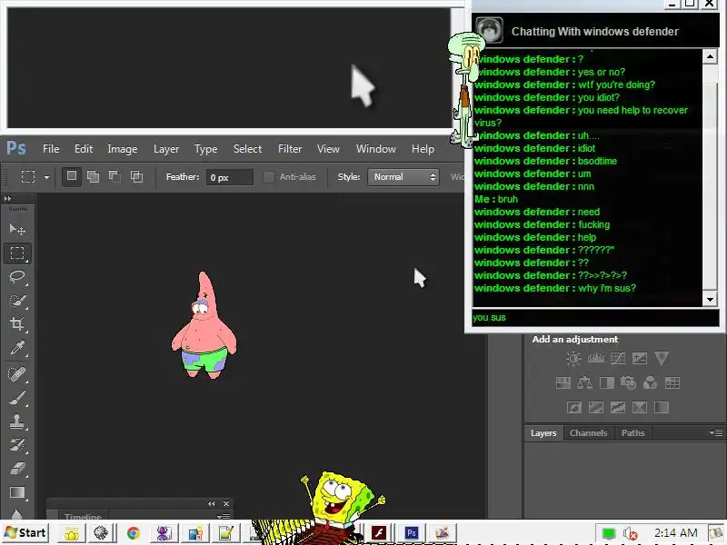Open the Style dropdown set to Normal
This screenshot has height=545, width=727.
pyautogui.click(x=403, y=177)
